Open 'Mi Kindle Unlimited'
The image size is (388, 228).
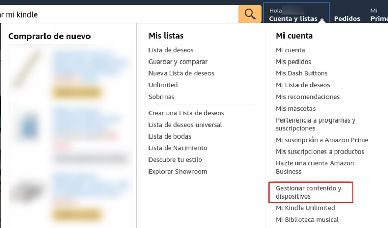pos(305,208)
